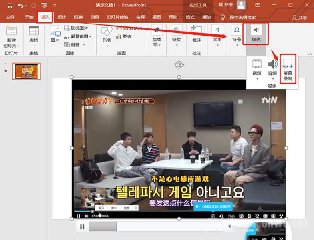Open the 符号 symbols menu

click(x=237, y=36)
